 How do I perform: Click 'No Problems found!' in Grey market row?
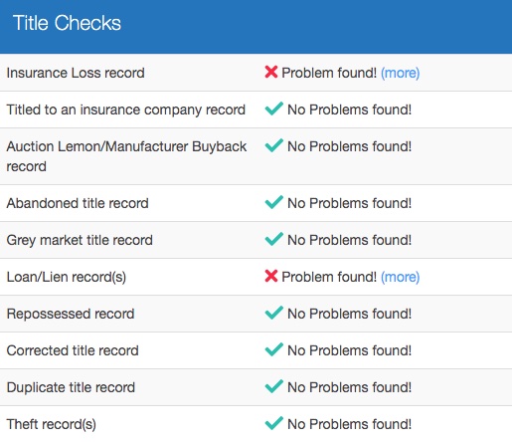pos(350,240)
